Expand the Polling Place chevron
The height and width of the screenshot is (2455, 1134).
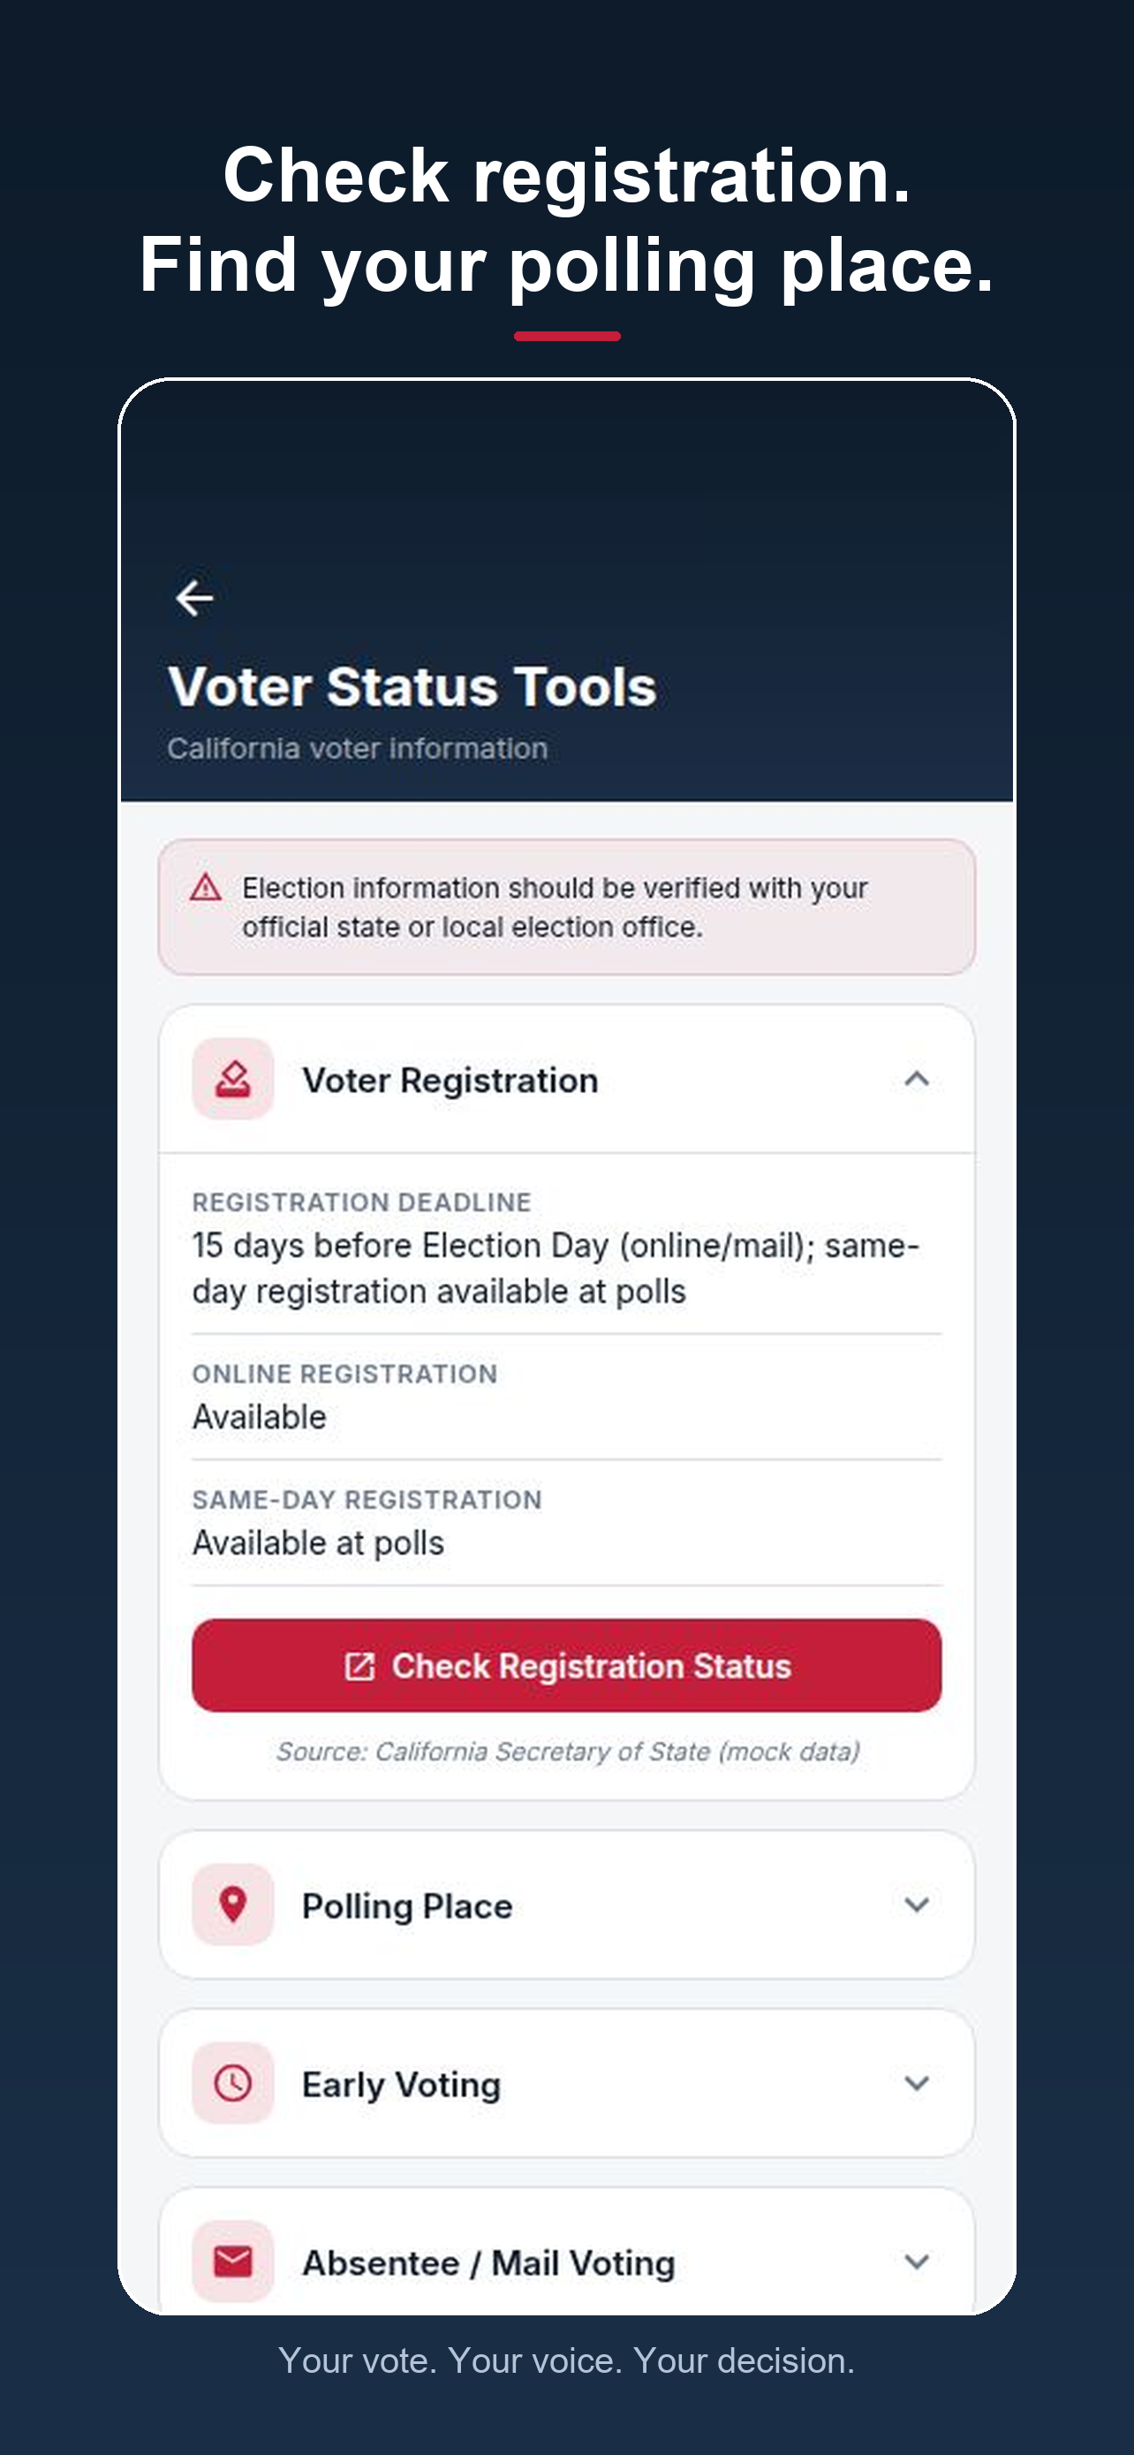point(916,1904)
